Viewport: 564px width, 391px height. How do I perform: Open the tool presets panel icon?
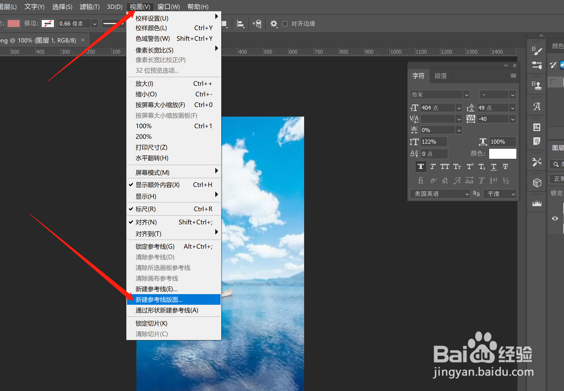(537, 162)
